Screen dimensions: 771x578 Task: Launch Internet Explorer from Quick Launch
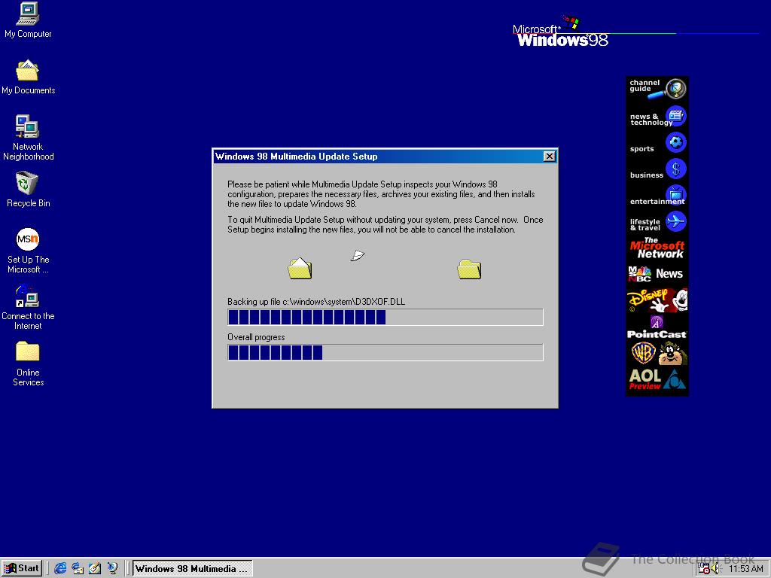60,568
